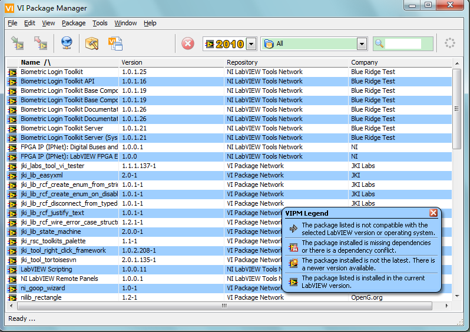This screenshot has height=332, width=470.
Task: Click the icon of Biometric Login Toolkit API row
Action: point(12,82)
